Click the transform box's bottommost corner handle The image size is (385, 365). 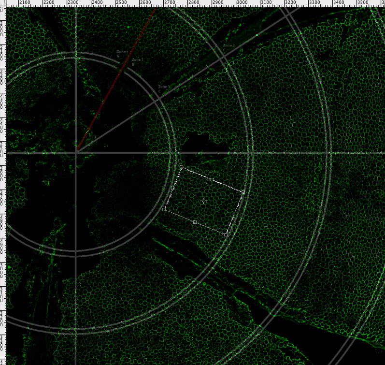pyautogui.click(x=226, y=234)
